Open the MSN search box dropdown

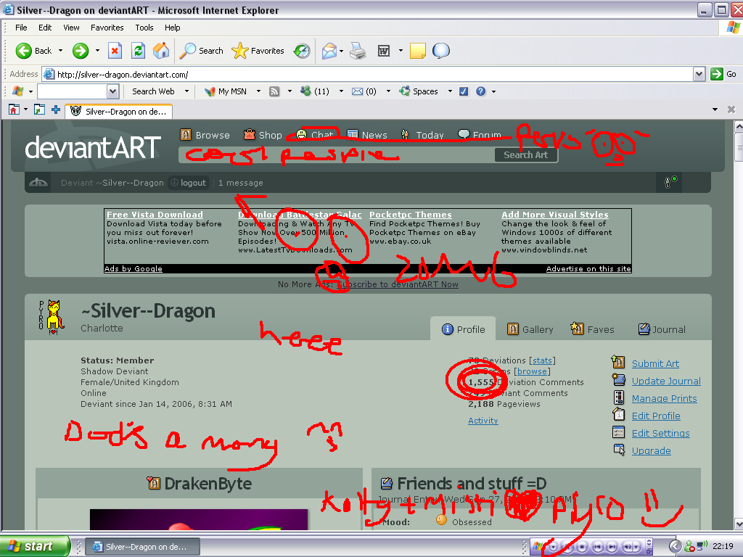[112, 91]
